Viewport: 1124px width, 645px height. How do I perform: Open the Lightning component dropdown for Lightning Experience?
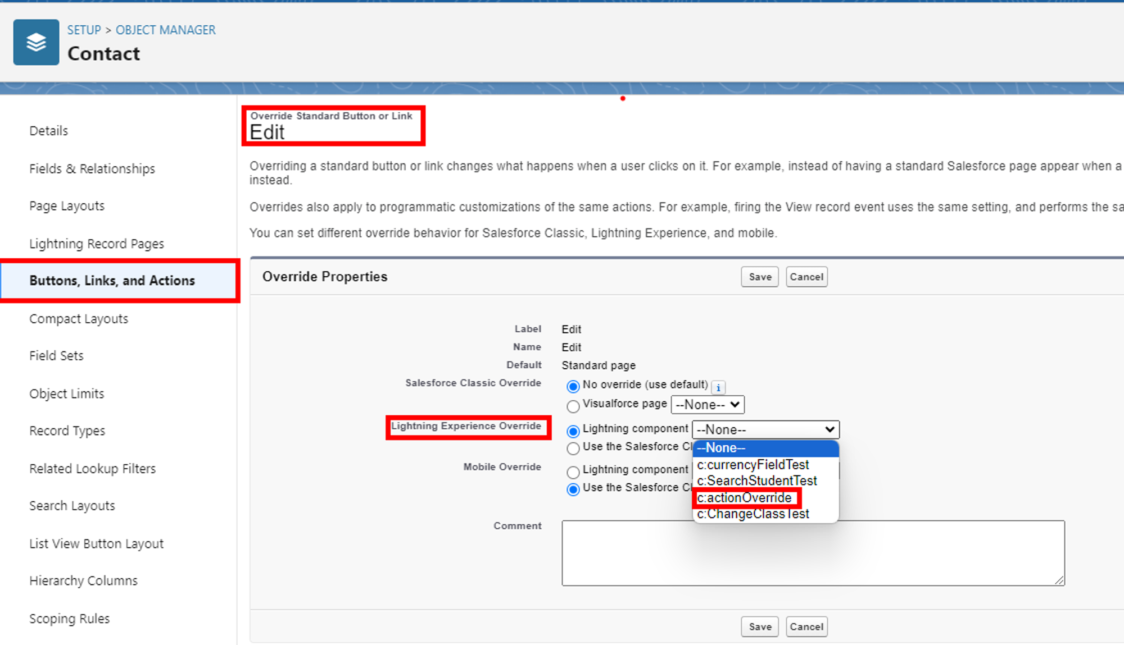(765, 429)
